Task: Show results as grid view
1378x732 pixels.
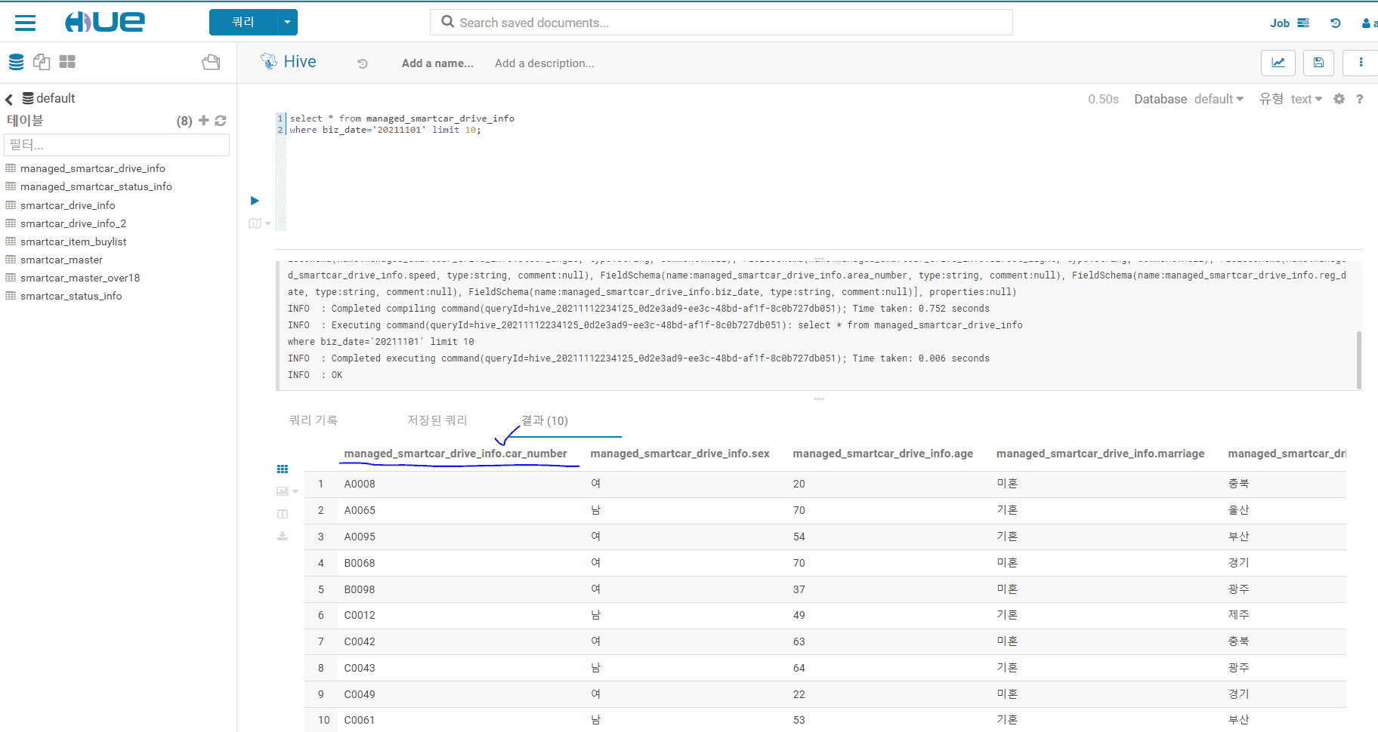Action: coord(283,469)
